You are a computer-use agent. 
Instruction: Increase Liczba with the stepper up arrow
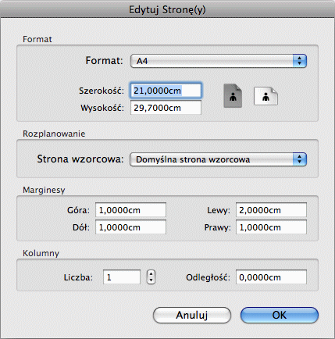(x=151, y=273)
